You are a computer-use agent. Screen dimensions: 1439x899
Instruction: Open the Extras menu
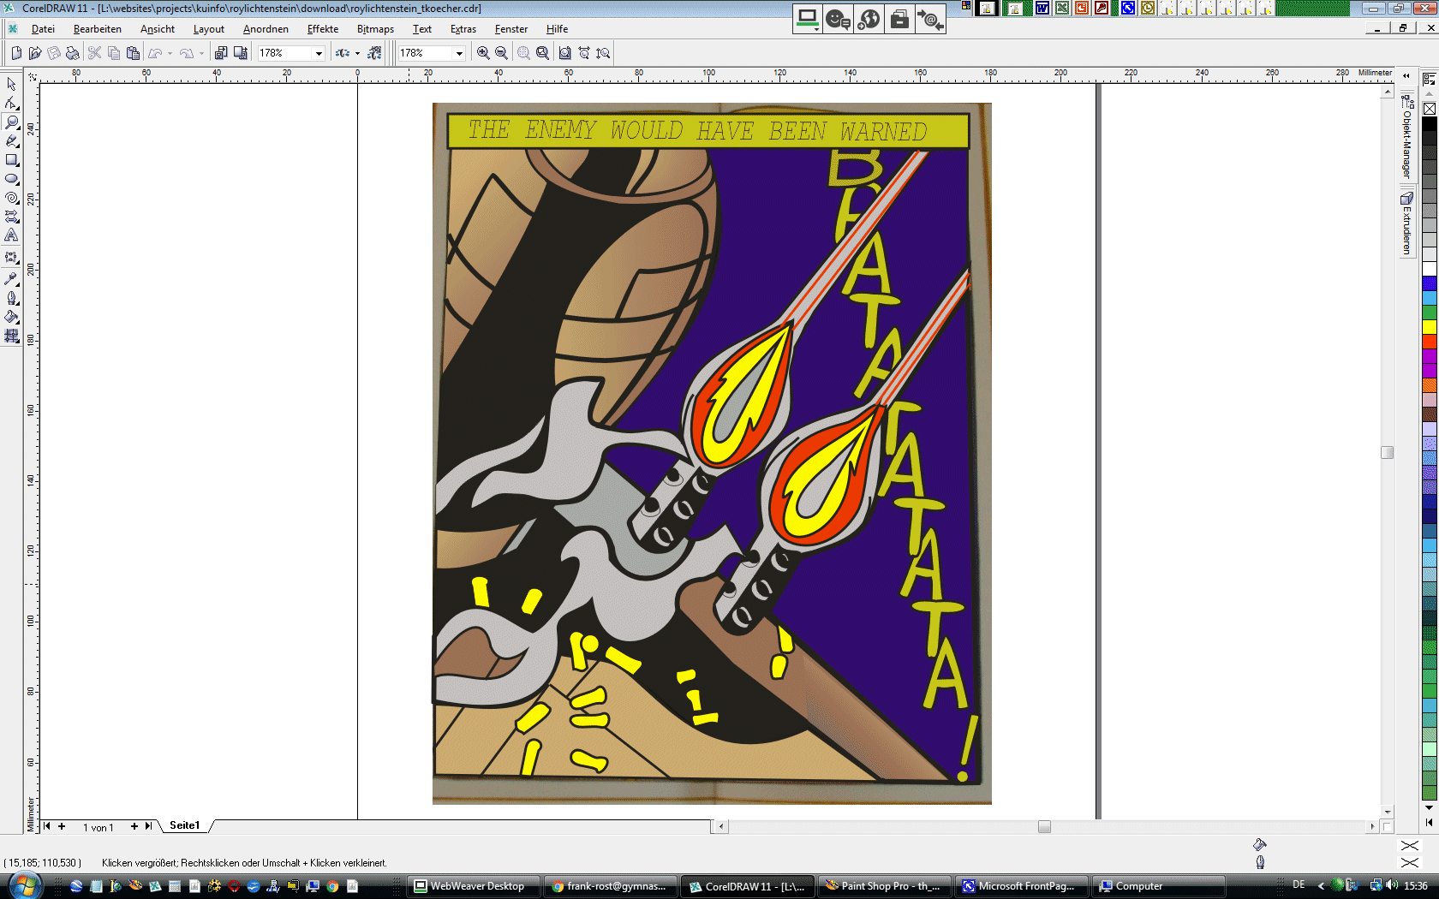463,29
